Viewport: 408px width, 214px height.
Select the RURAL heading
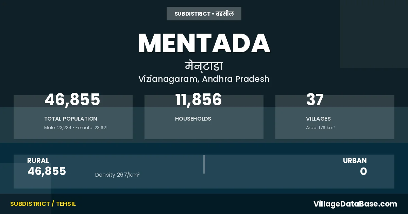pos(38,161)
